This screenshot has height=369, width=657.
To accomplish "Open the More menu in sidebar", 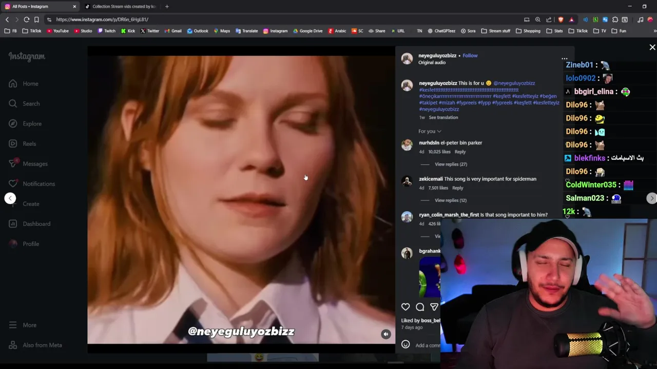I will [x=23, y=325].
